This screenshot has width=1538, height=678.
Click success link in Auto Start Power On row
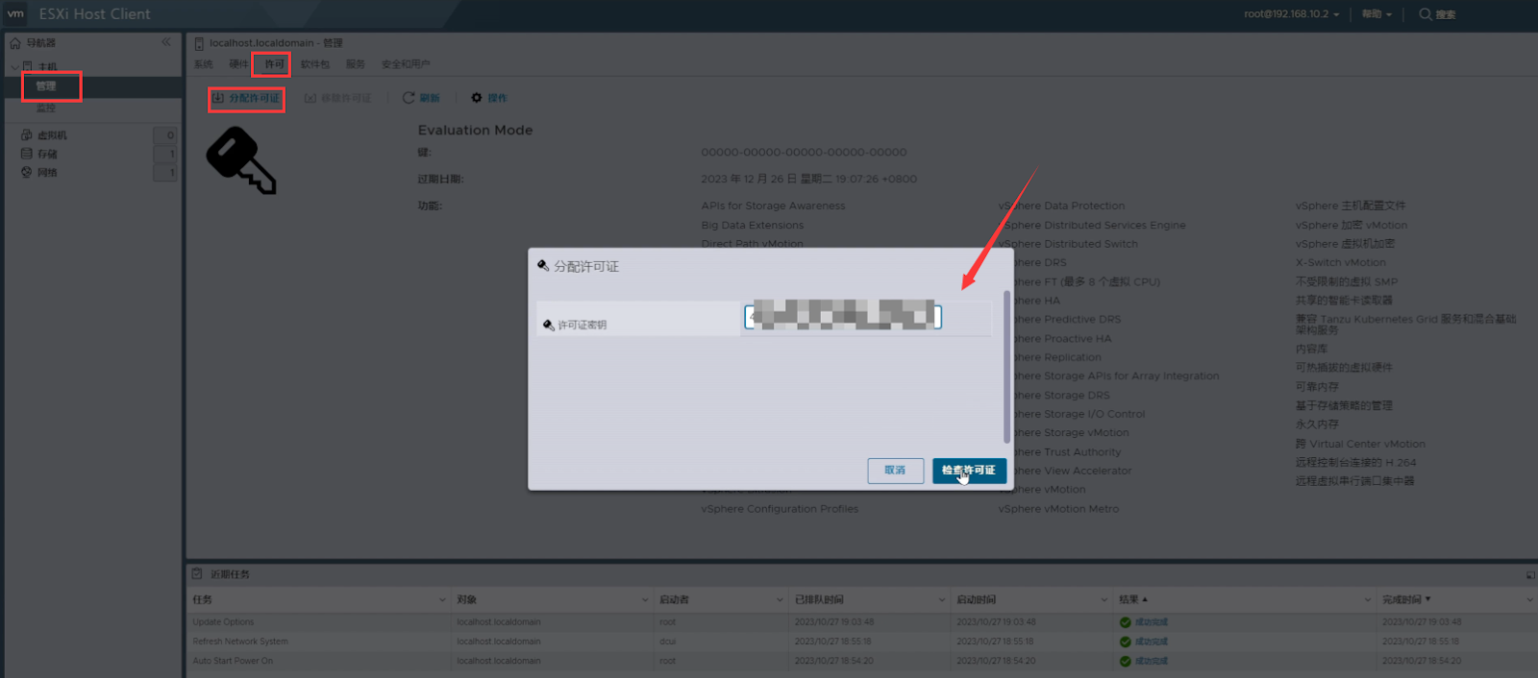point(1152,661)
